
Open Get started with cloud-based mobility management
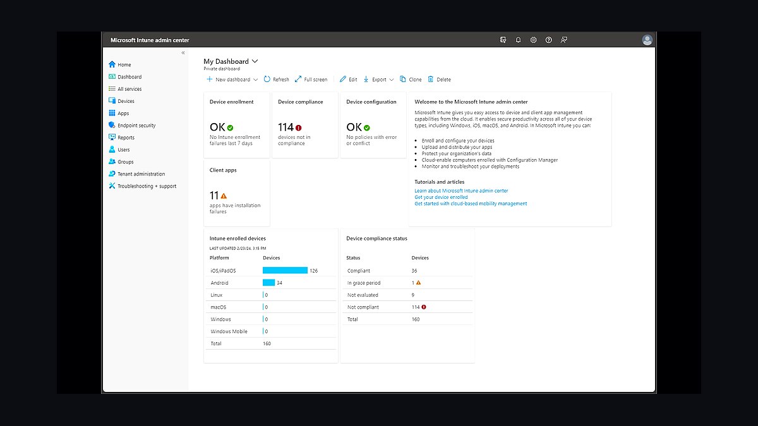[x=471, y=203]
